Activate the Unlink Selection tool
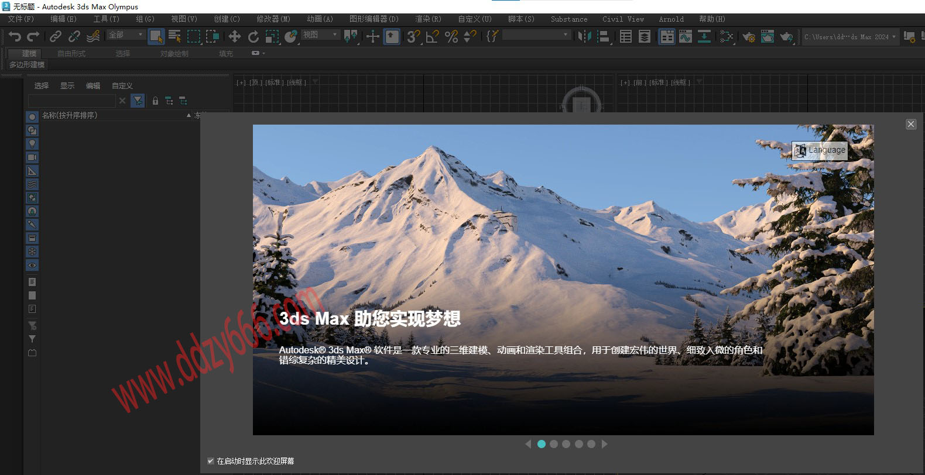The height and width of the screenshot is (475, 925). [x=74, y=36]
